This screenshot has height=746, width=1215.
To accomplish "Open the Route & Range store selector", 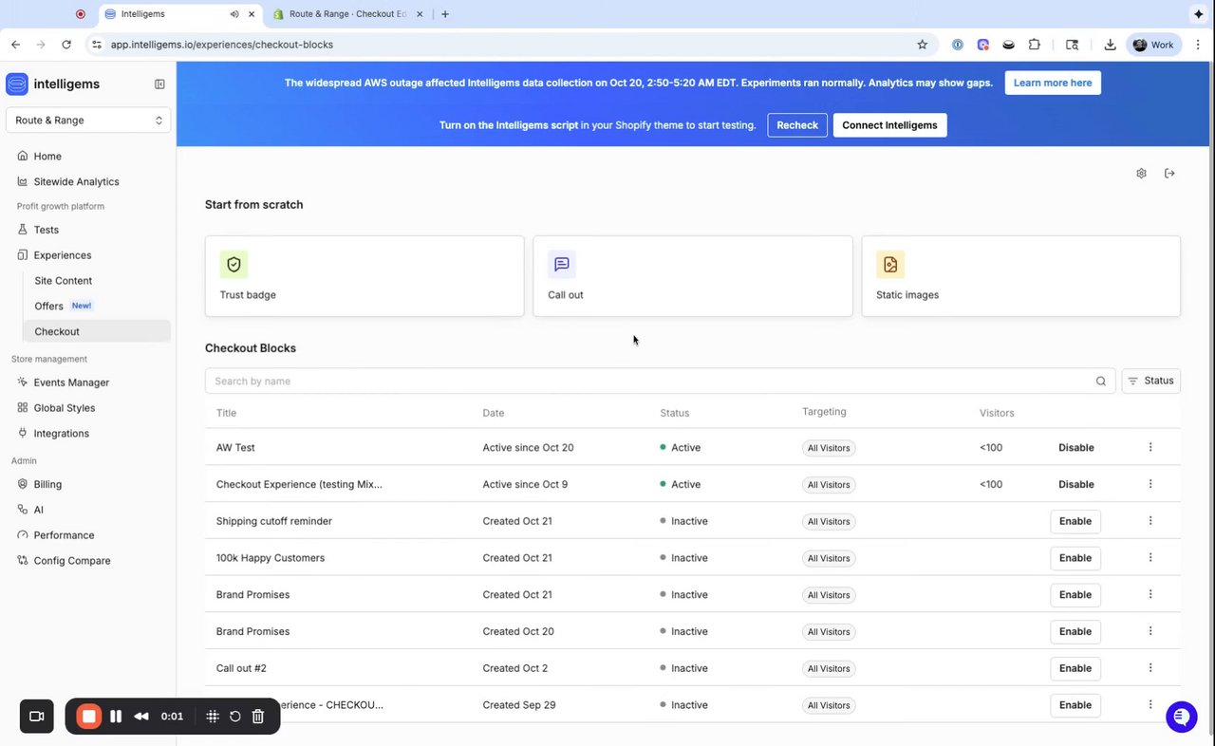I will click(x=89, y=121).
